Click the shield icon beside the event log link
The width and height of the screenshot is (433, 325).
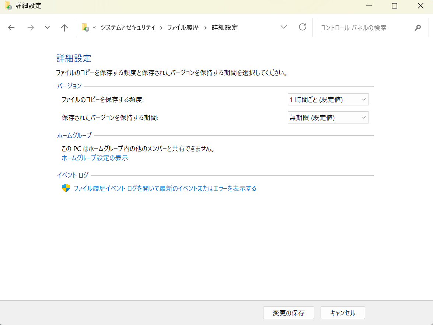point(66,188)
